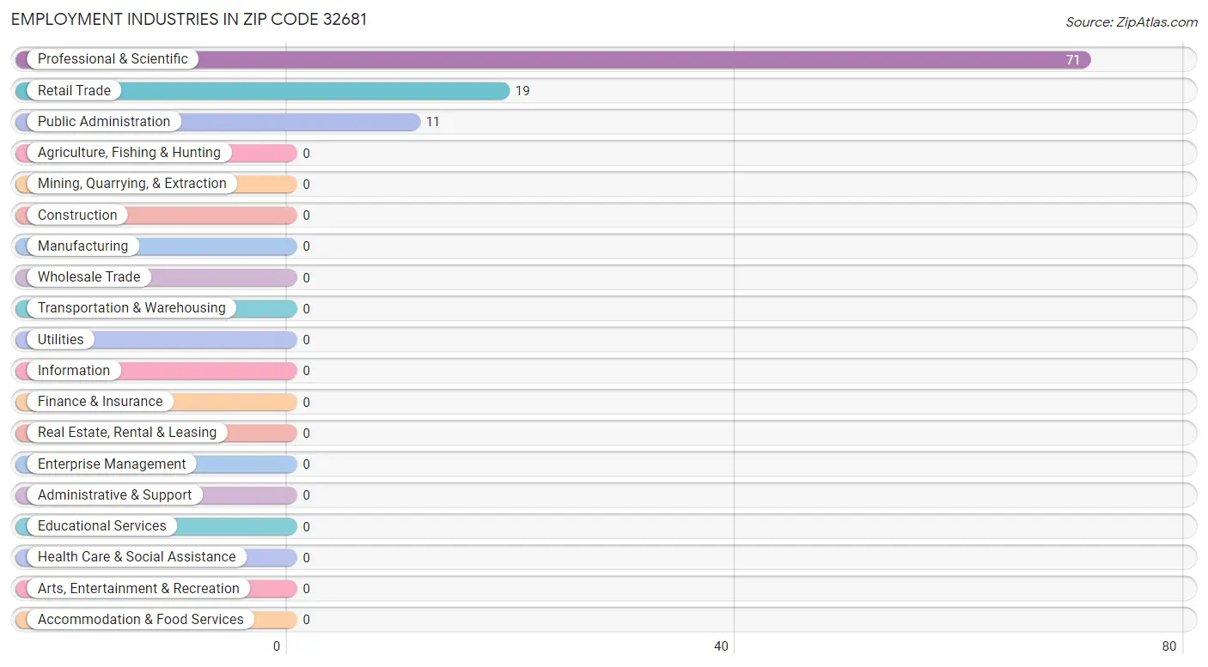The image size is (1208, 667).
Task: Select Agriculture, Fishing & Hunting label
Action: (129, 153)
